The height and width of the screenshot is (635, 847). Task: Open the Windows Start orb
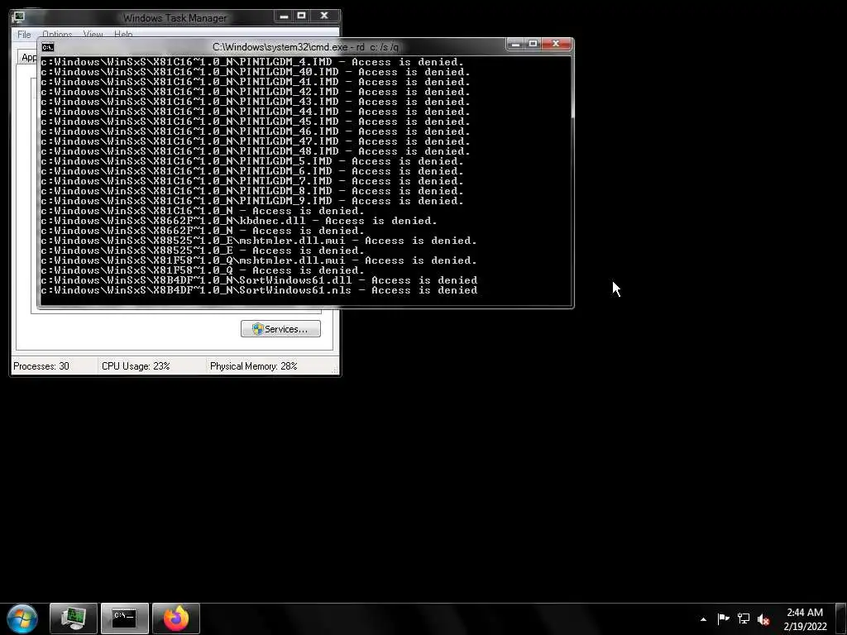point(22,618)
